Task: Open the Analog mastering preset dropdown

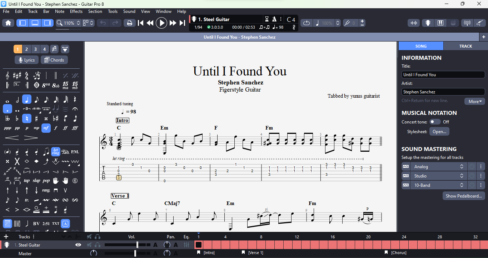Action: [x=438, y=166]
